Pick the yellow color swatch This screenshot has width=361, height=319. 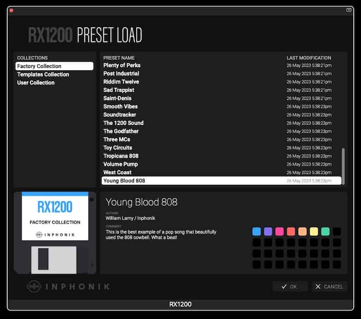[x=314, y=232]
